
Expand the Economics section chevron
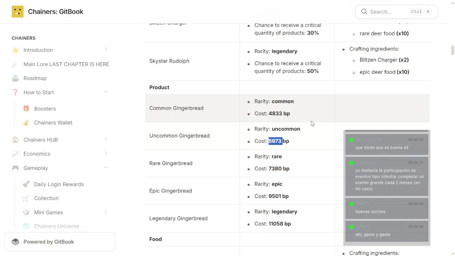pyautogui.click(x=106, y=154)
